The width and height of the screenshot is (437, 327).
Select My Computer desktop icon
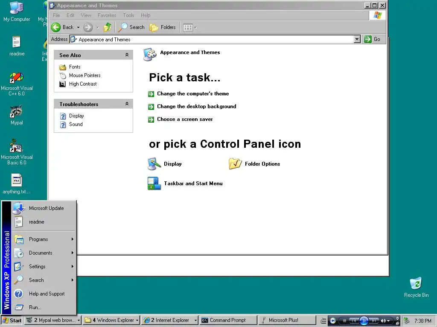click(17, 11)
